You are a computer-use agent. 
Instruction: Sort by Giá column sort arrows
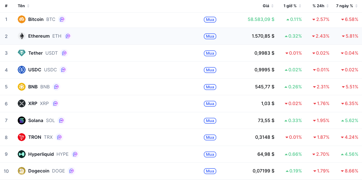click(272, 6)
